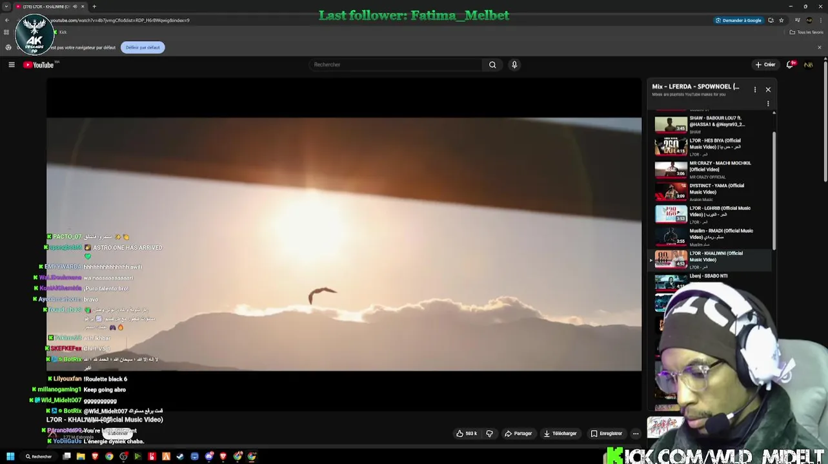Screen dimensions: 828x464
Task: Click the magnifier search button
Action: [x=492, y=64]
